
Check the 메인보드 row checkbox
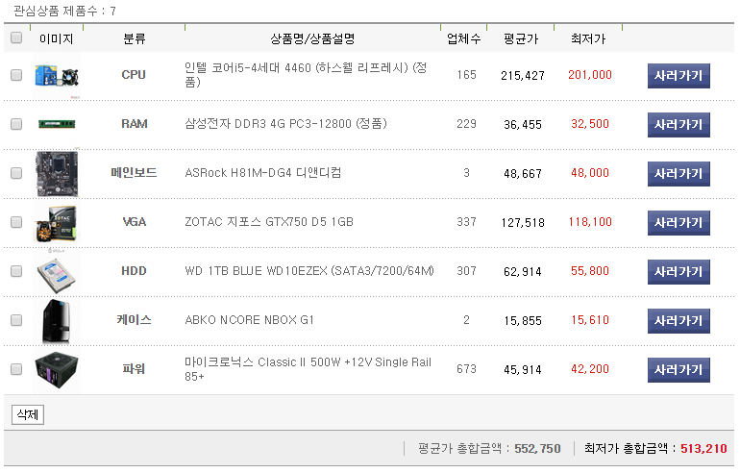(x=15, y=173)
